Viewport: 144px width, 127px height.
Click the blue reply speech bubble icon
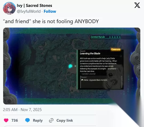tap(27, 120)
